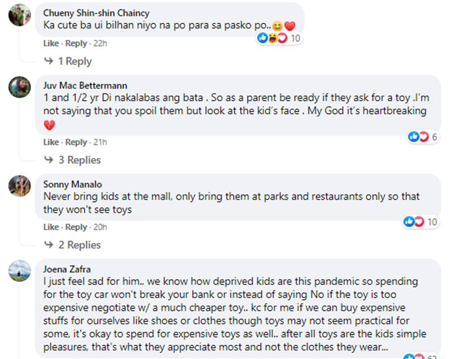This screenshot has width=463, height=359.
Task: Like Juv Mac Bettermann's comment
Action: [x=51, y=142]
